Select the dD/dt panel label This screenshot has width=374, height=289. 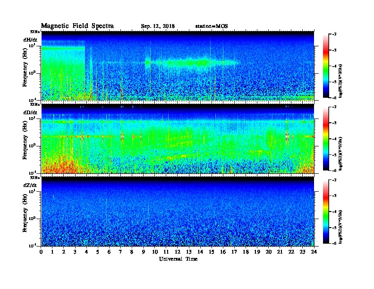click(x=30, y=112)
